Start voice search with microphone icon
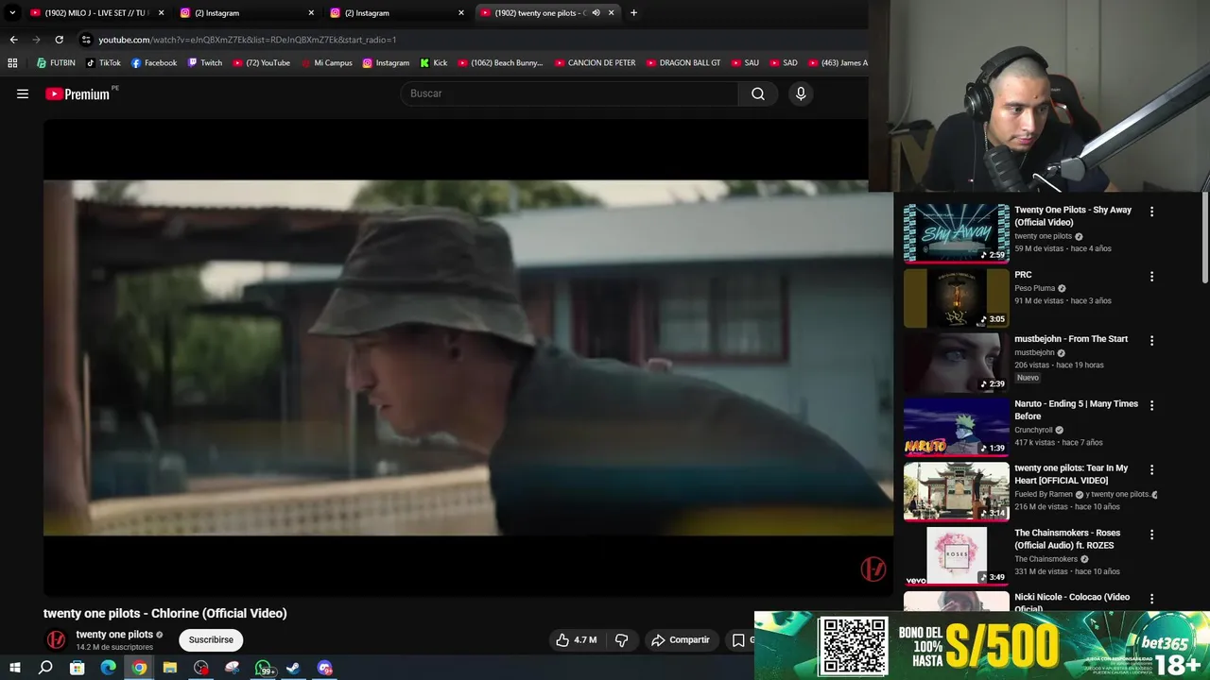Image resolution: width=1210 pixels, height=680 pixels. click(801, 93)
